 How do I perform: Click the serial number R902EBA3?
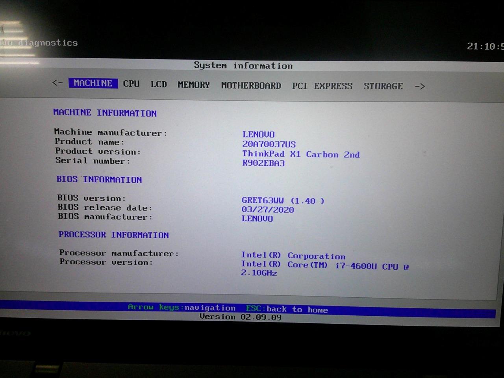(x=263, y=163)
